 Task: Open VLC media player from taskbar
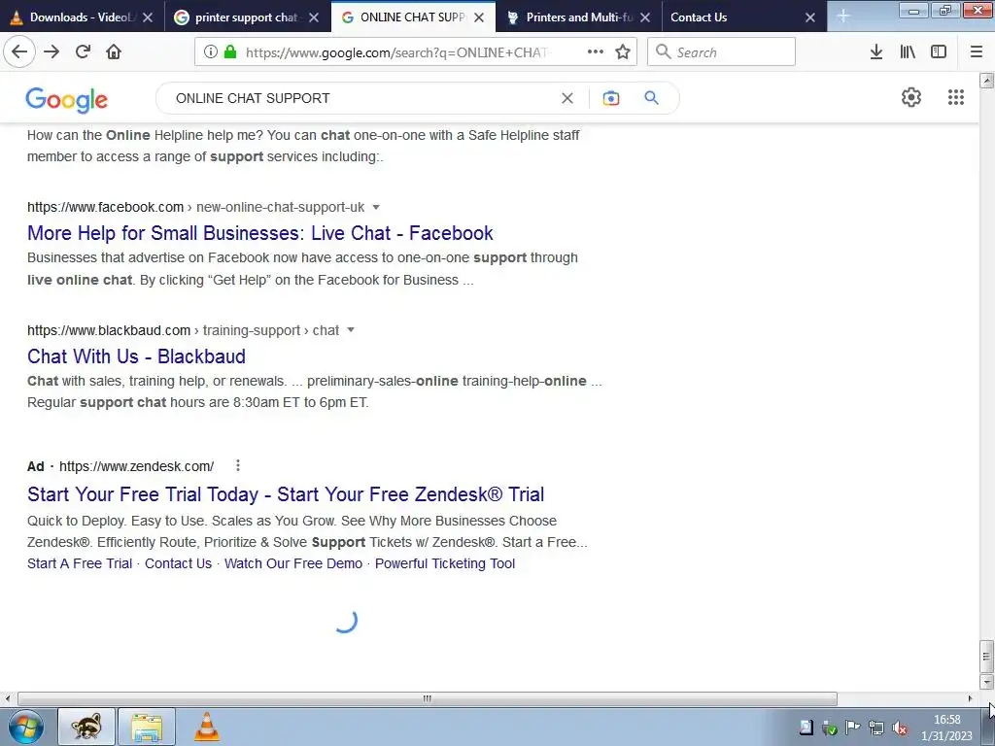pyautogui.click(x=206, y=727)
